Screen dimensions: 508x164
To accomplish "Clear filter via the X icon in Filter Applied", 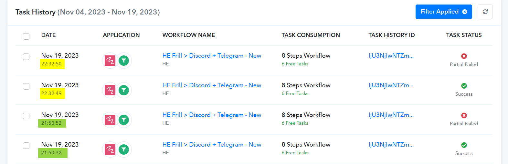I will (465, 12).
